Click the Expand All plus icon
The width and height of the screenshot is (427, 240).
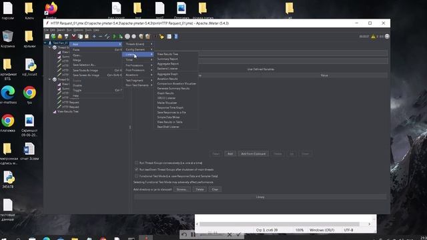[x=94, y=37]
